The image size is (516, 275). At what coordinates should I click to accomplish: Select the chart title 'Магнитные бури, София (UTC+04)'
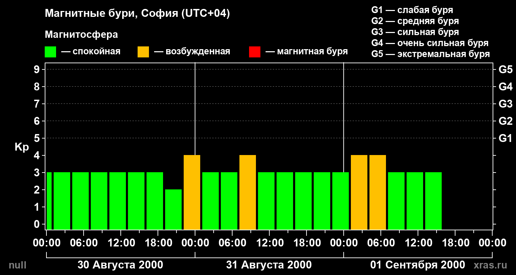point(137,14)
